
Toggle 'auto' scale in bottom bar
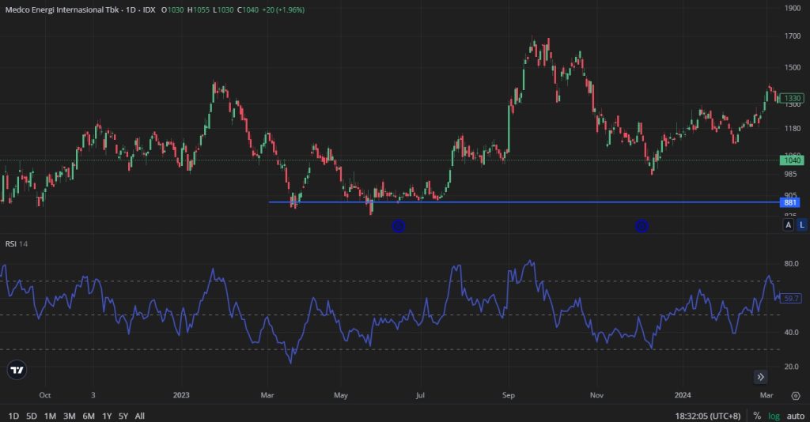[796, 416]
